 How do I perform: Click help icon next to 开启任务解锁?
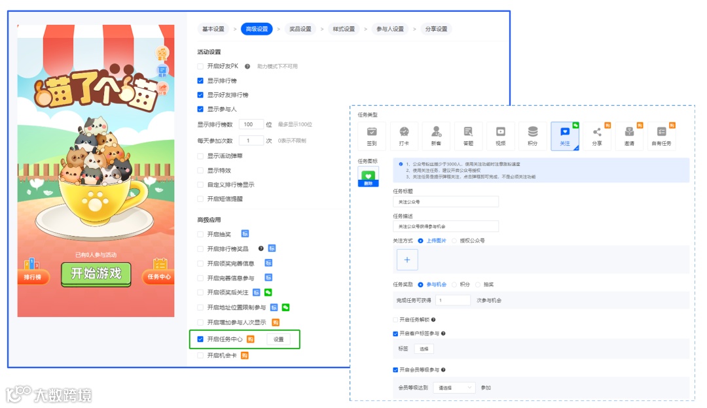tap(433, 320)
